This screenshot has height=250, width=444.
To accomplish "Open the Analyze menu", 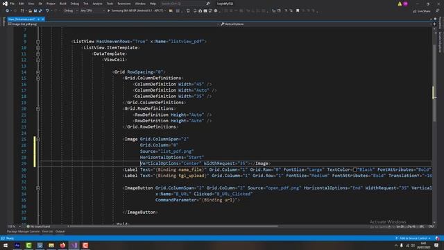I will tap(97, 3).
